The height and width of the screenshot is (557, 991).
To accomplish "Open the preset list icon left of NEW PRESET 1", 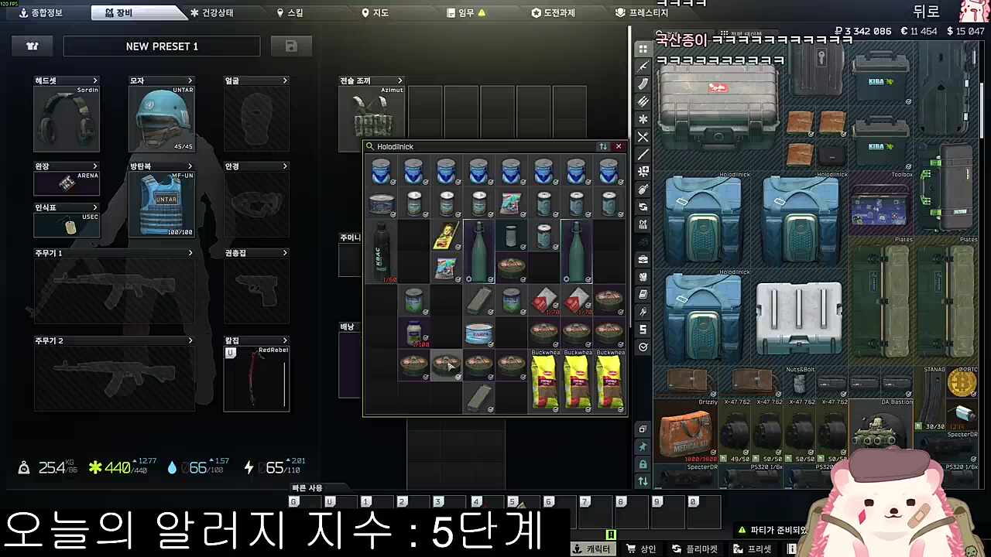I will (33, 46).
